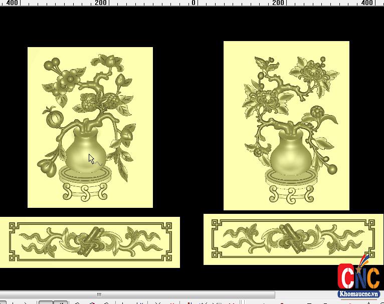Click the ruler's 200 mark left of zero
The image size is (384, 304).
click(100, 3)
